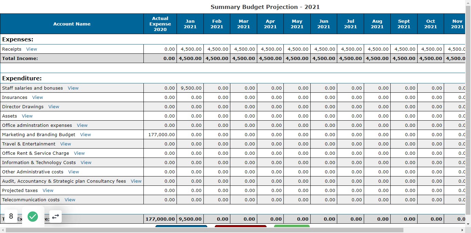The image size is (471, 233).
Task: Click the Jan 2021 column header
Action: [190, 24]
